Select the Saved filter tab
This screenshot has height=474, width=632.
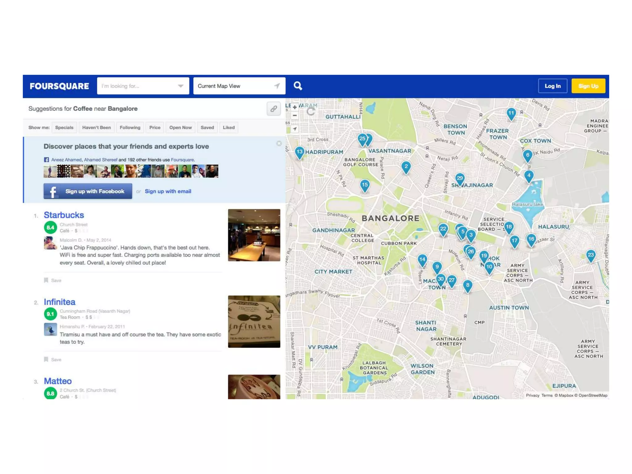coord(207,127)
